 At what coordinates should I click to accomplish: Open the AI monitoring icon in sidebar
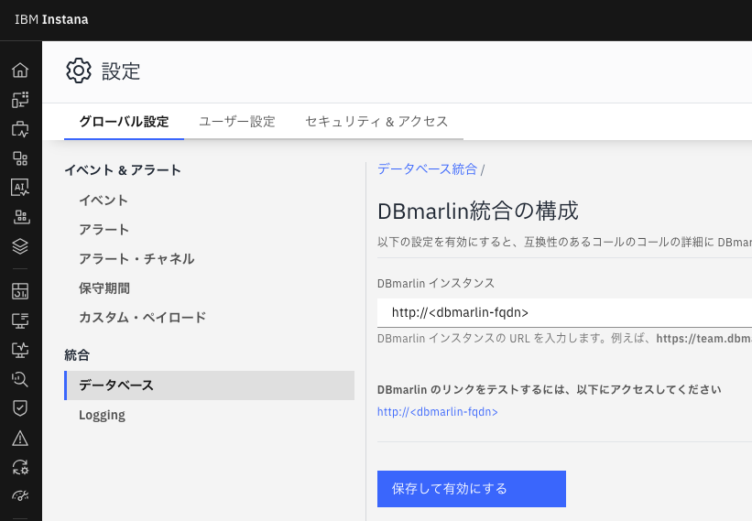point(20,188)
